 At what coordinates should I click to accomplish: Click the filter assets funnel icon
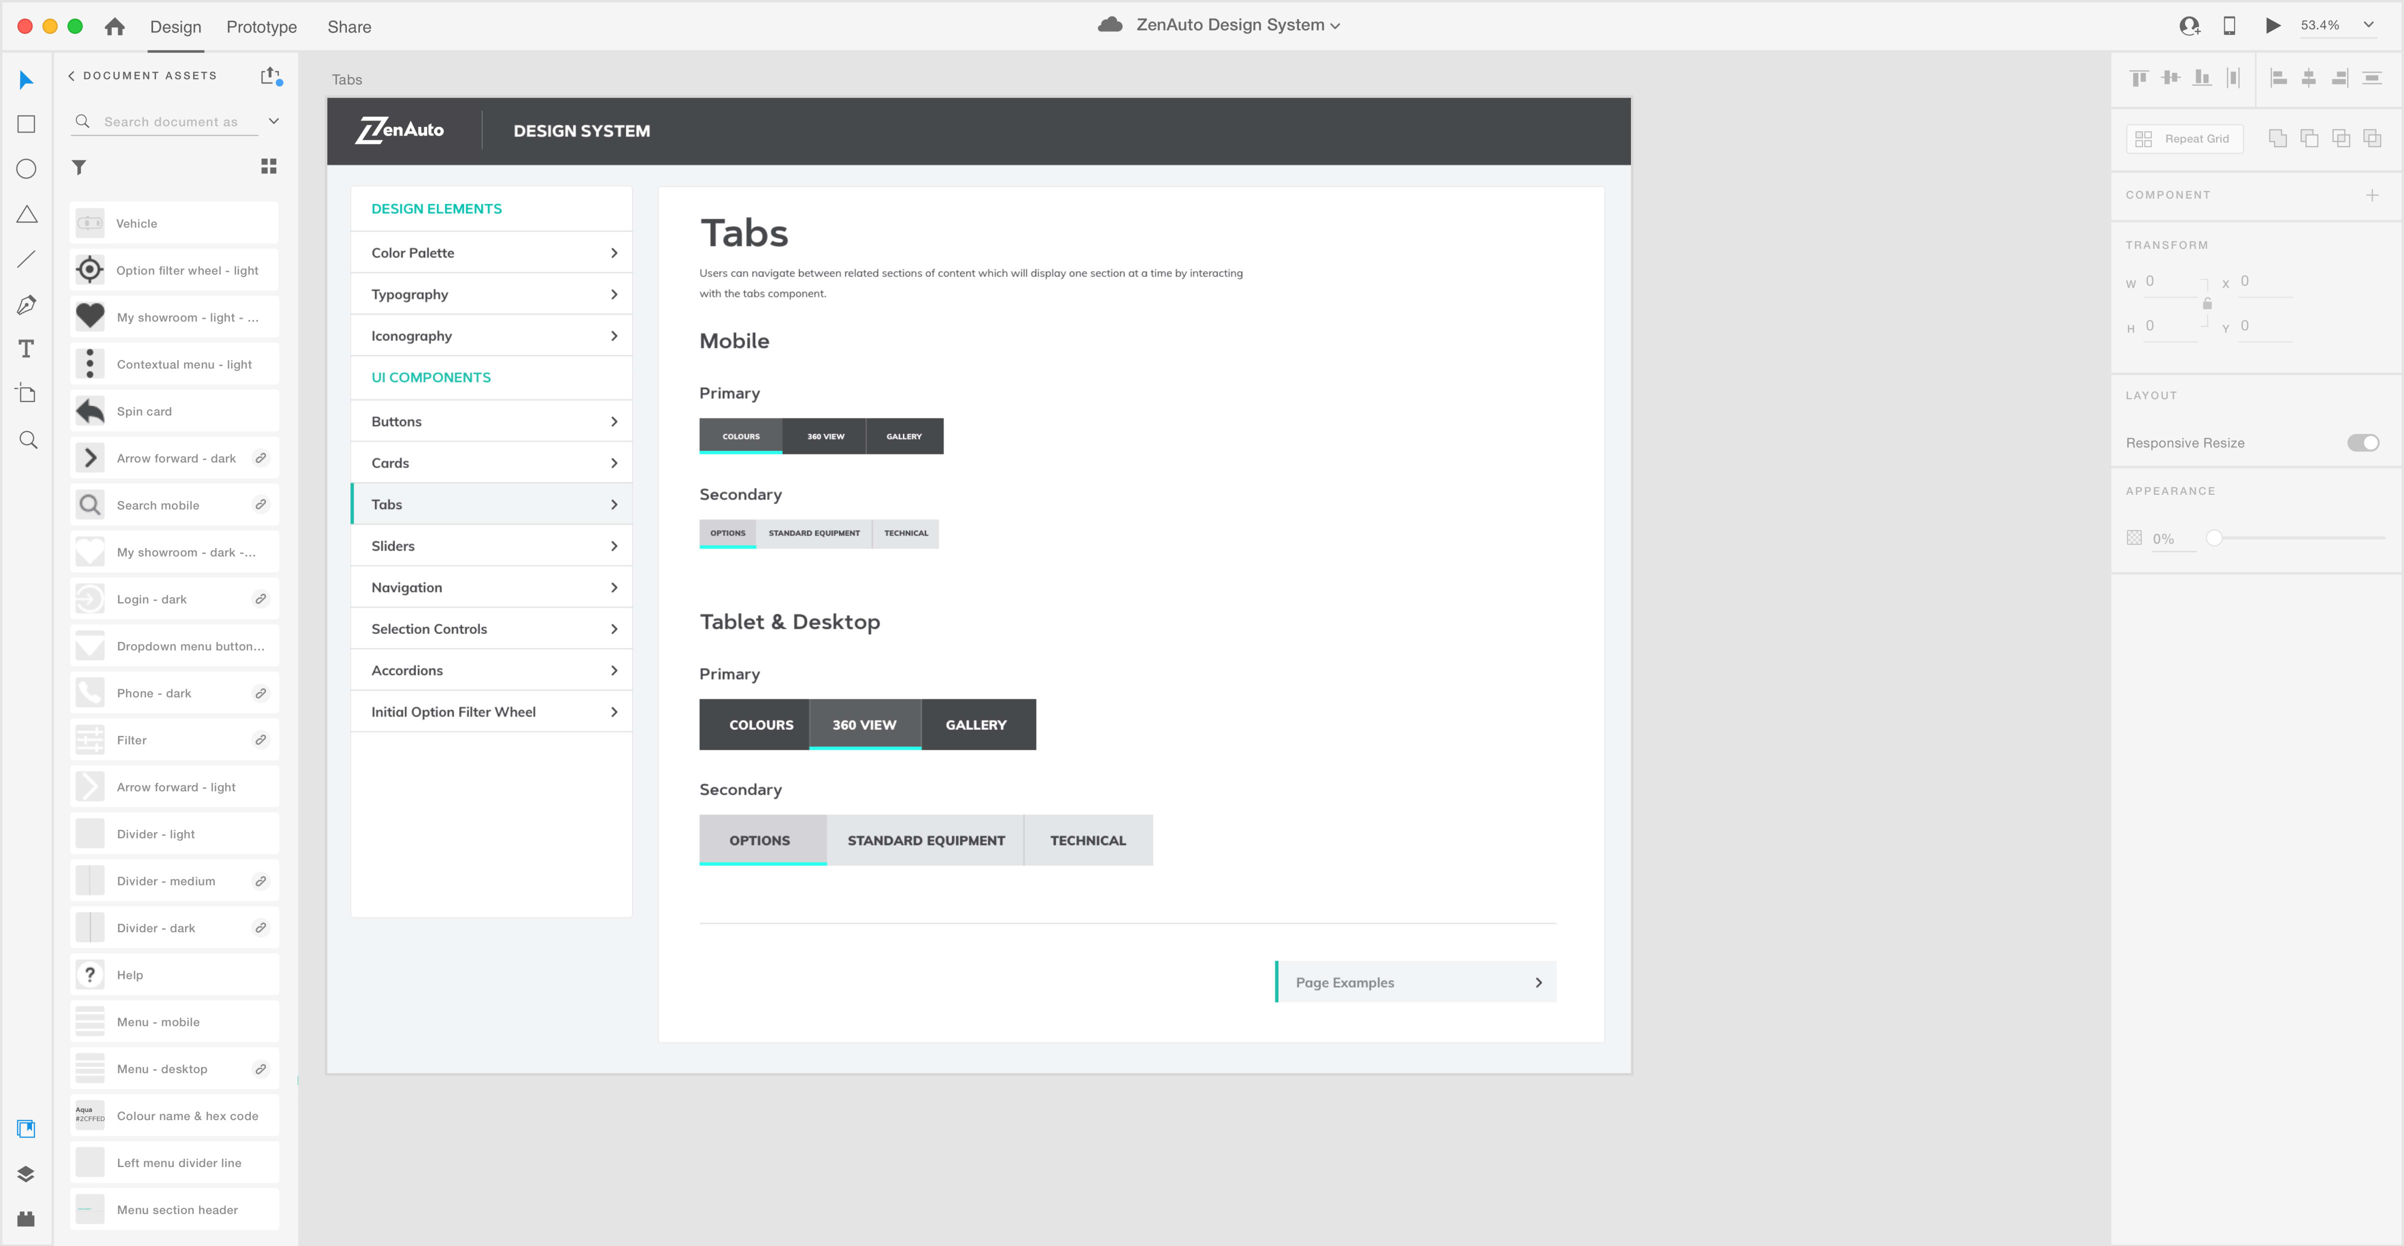(x=79, y=167)
